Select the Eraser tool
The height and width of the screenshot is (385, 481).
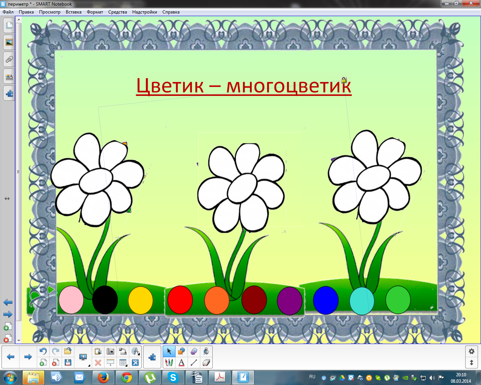click(206, 362)
